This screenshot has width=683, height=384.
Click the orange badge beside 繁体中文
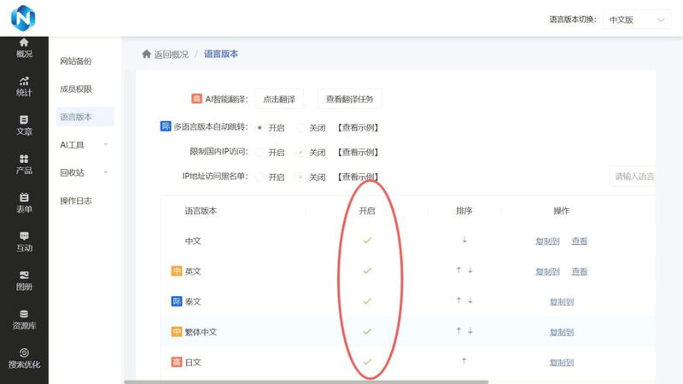(177, 332)
